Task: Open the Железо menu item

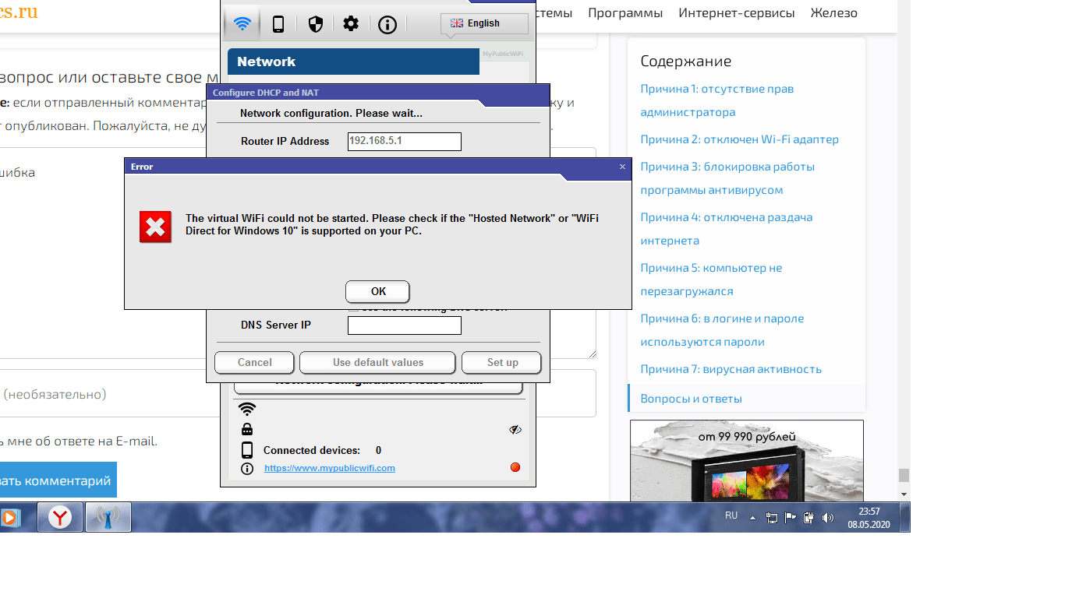Action: 834,13
